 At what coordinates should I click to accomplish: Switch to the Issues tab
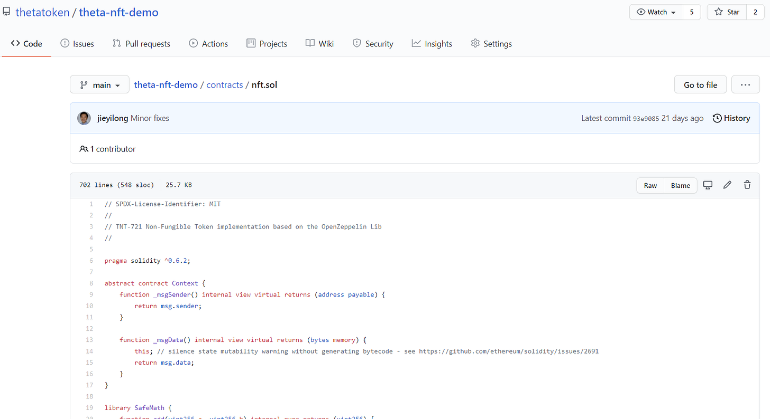77,44
